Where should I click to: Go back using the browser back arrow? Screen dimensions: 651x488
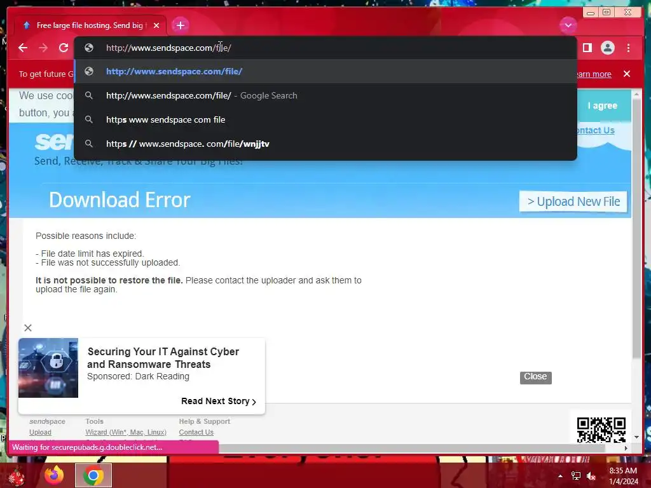click(23, 48)
